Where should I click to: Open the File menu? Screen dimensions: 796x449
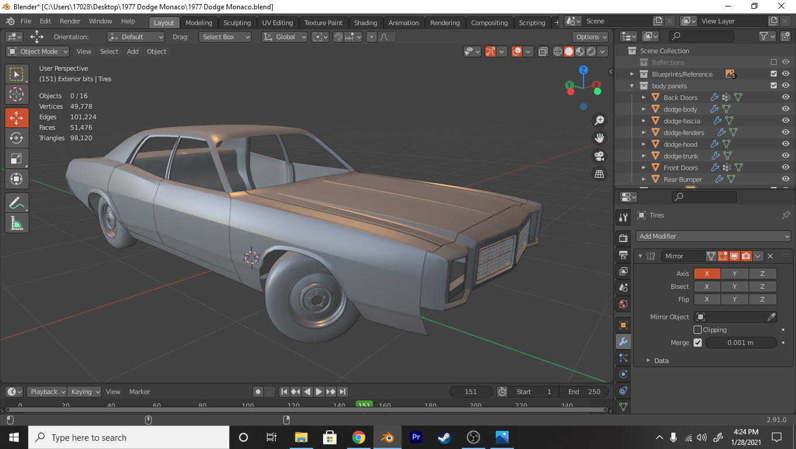[26, 21]
